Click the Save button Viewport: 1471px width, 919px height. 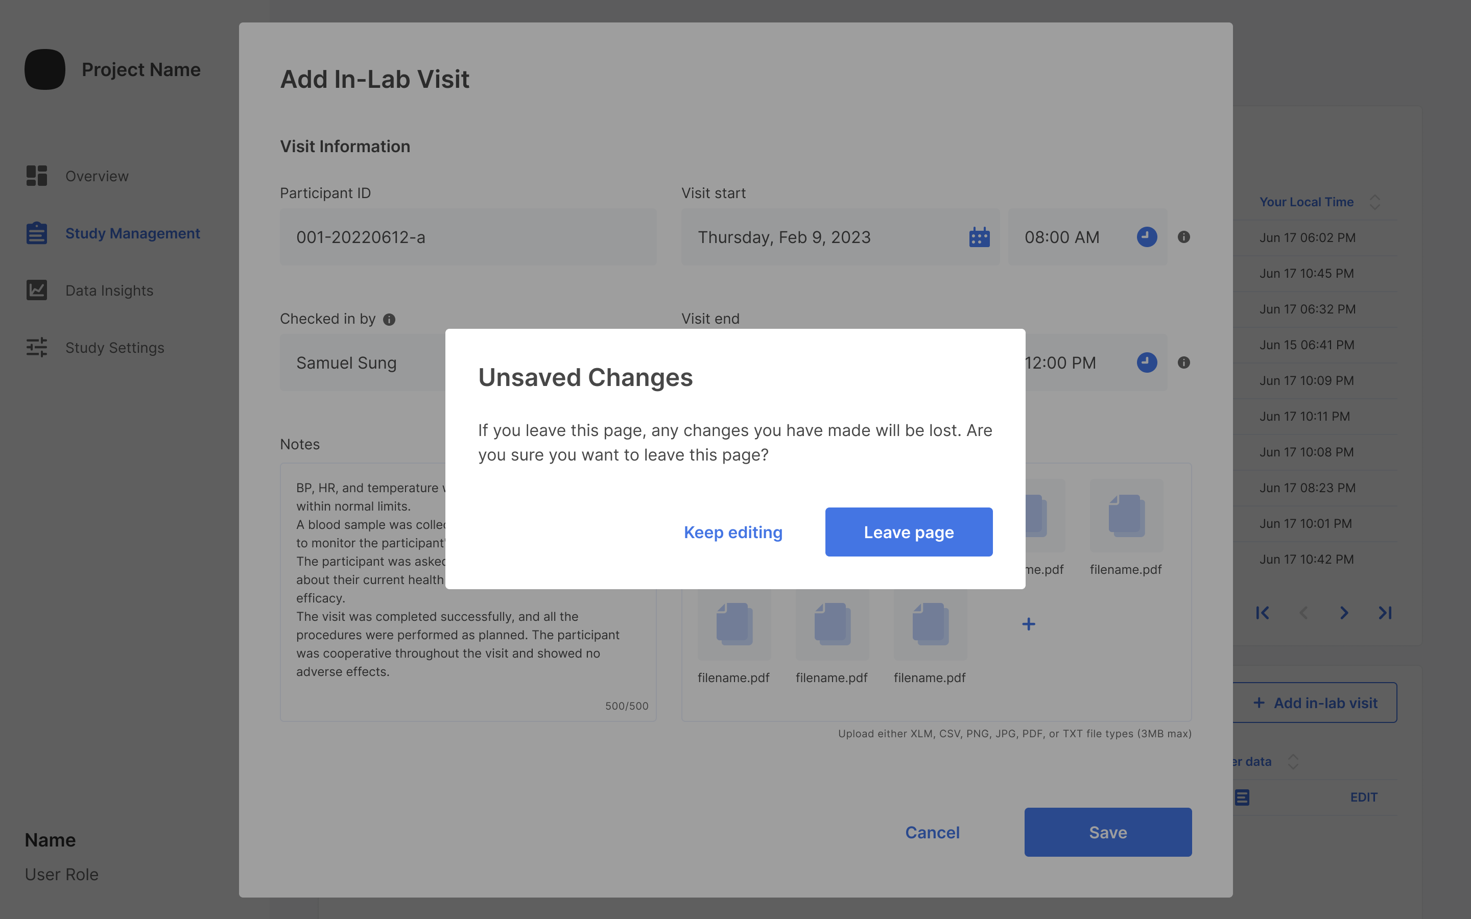pos(1107,832)
